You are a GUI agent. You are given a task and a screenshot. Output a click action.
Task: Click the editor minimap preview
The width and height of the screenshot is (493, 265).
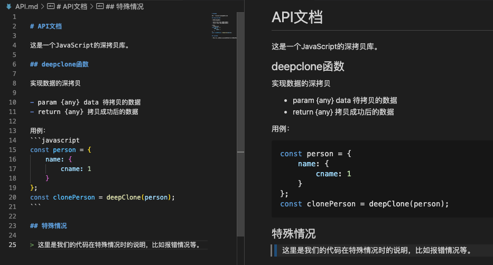click(224, 26)
